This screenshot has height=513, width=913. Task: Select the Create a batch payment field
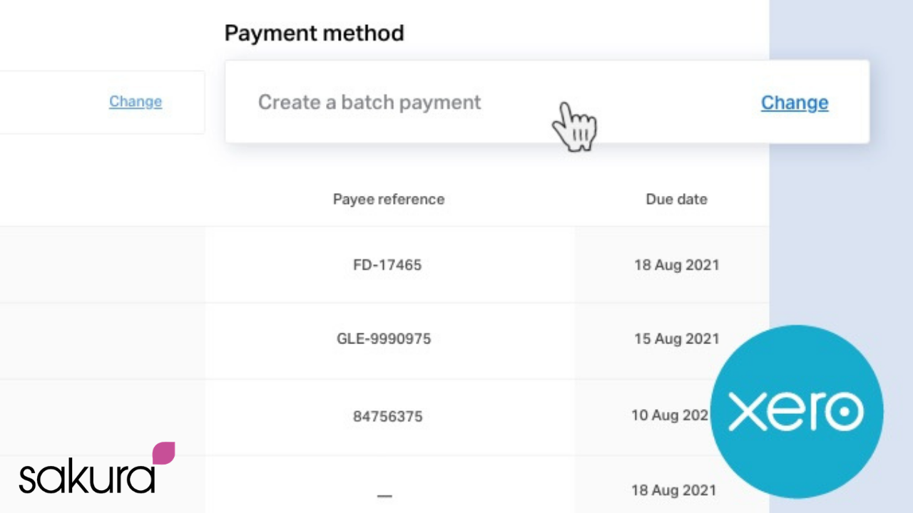point(547,102)
